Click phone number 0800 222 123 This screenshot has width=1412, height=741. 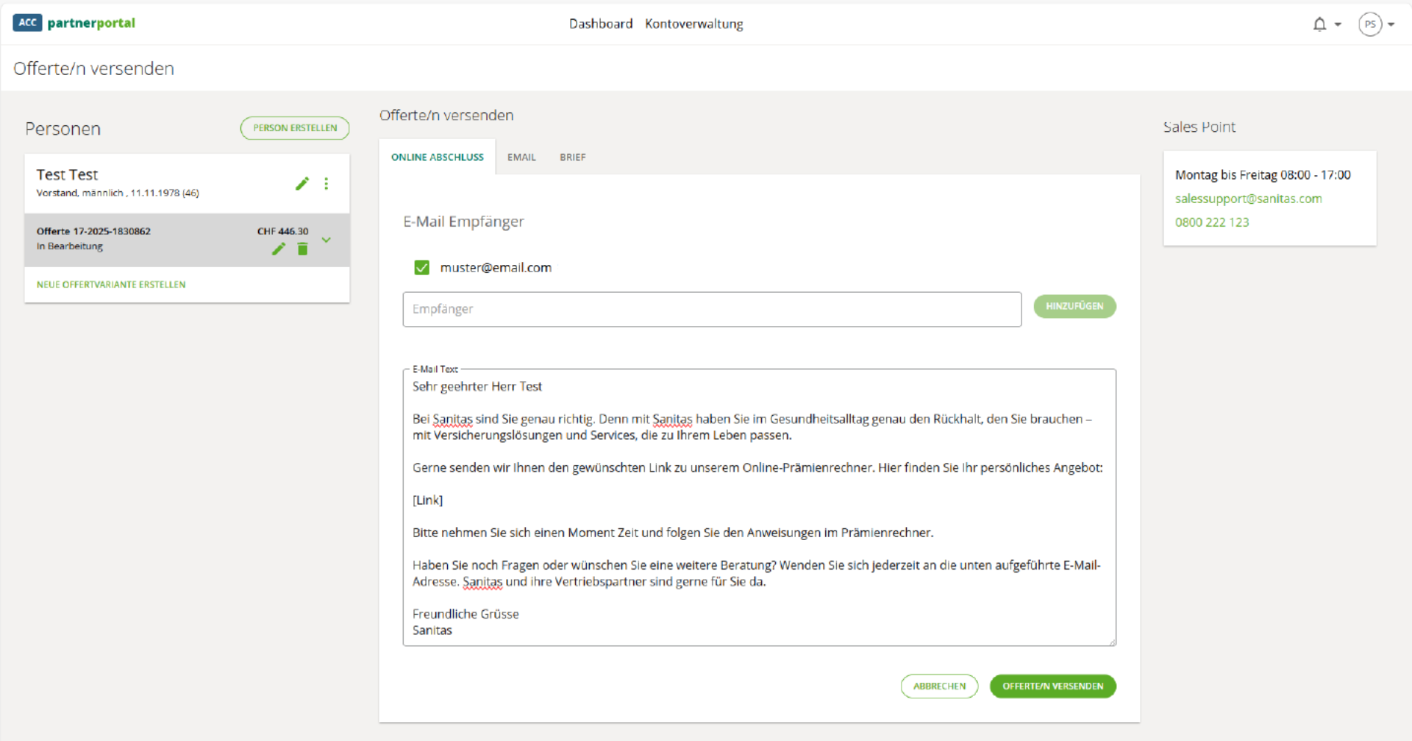(1212, 222)
